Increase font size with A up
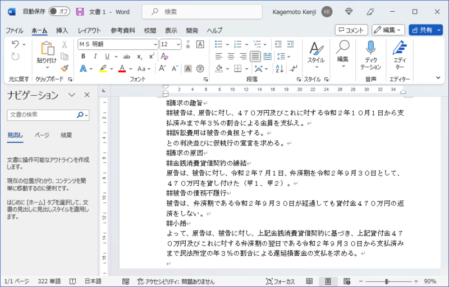The height and width of the screenshot is (287, 449). [x=162, y=69]
